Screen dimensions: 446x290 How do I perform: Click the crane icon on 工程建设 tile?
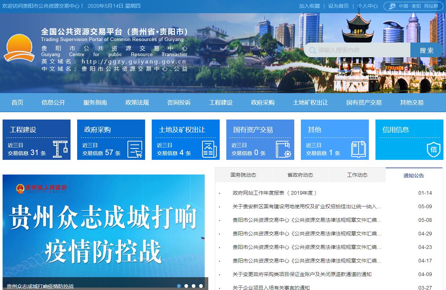tap(60, 149)
